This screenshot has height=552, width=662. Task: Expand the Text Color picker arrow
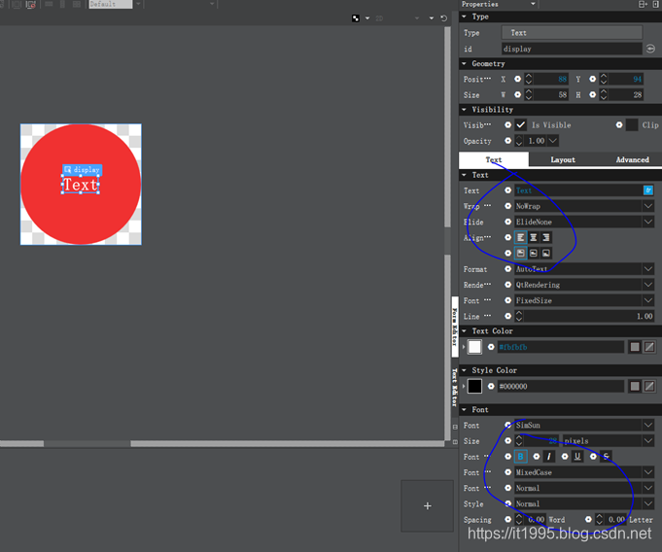click(x=464, y=347)
